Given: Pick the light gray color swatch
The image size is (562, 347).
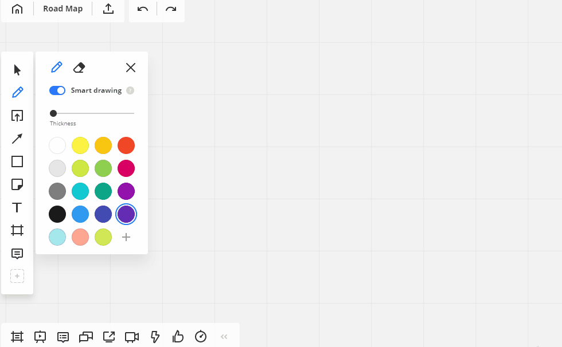Looking at the screenshot, I should 57,168.
